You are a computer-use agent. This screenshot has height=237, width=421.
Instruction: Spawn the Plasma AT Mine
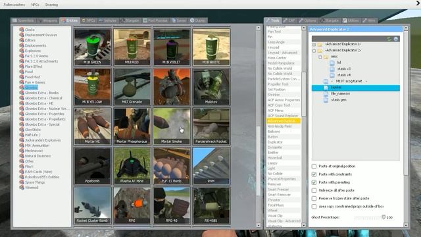132,166
